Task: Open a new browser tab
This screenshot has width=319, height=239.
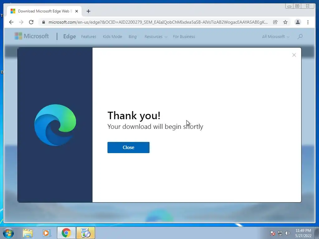Action: 88,11
